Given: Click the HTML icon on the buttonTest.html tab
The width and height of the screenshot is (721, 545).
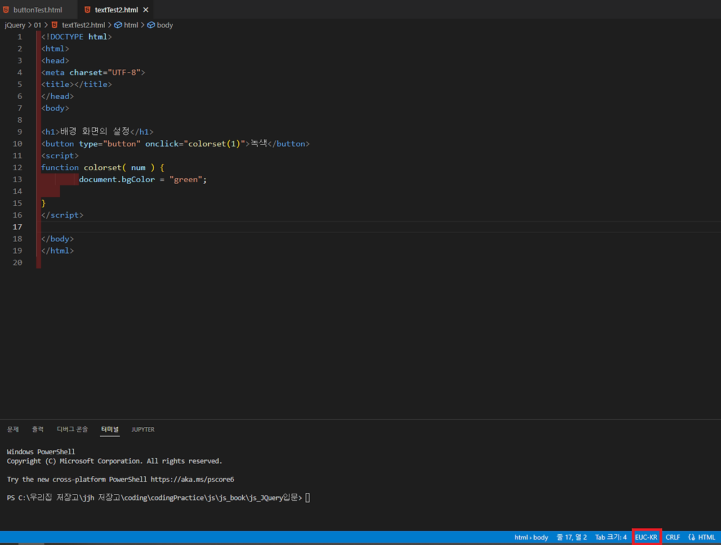Looking at the screenshot, I should point(6,10).
